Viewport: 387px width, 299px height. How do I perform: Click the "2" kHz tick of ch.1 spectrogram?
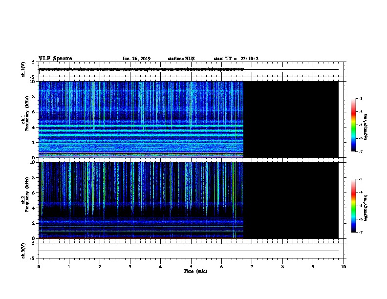click(34, 143)
